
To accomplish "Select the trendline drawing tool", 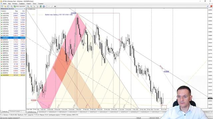I will pos(52,6).
